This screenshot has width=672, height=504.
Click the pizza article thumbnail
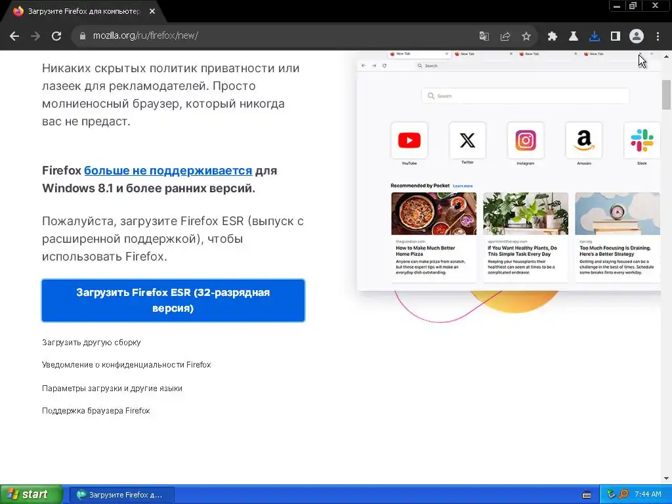[x=434, y=213]
